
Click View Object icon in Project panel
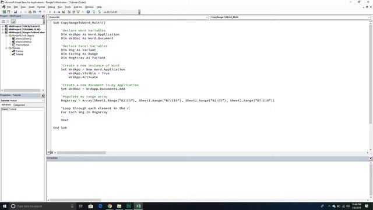pyautogui.click(x=8, y=22)
